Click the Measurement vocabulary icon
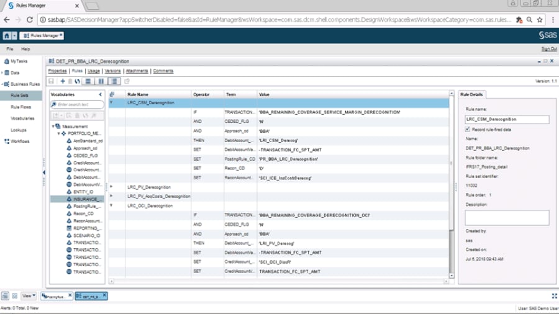Viewport: 559px width, 314px height. 58,127
